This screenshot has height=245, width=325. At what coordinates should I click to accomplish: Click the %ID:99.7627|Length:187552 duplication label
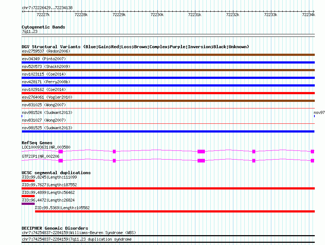[x=50, y=185]
